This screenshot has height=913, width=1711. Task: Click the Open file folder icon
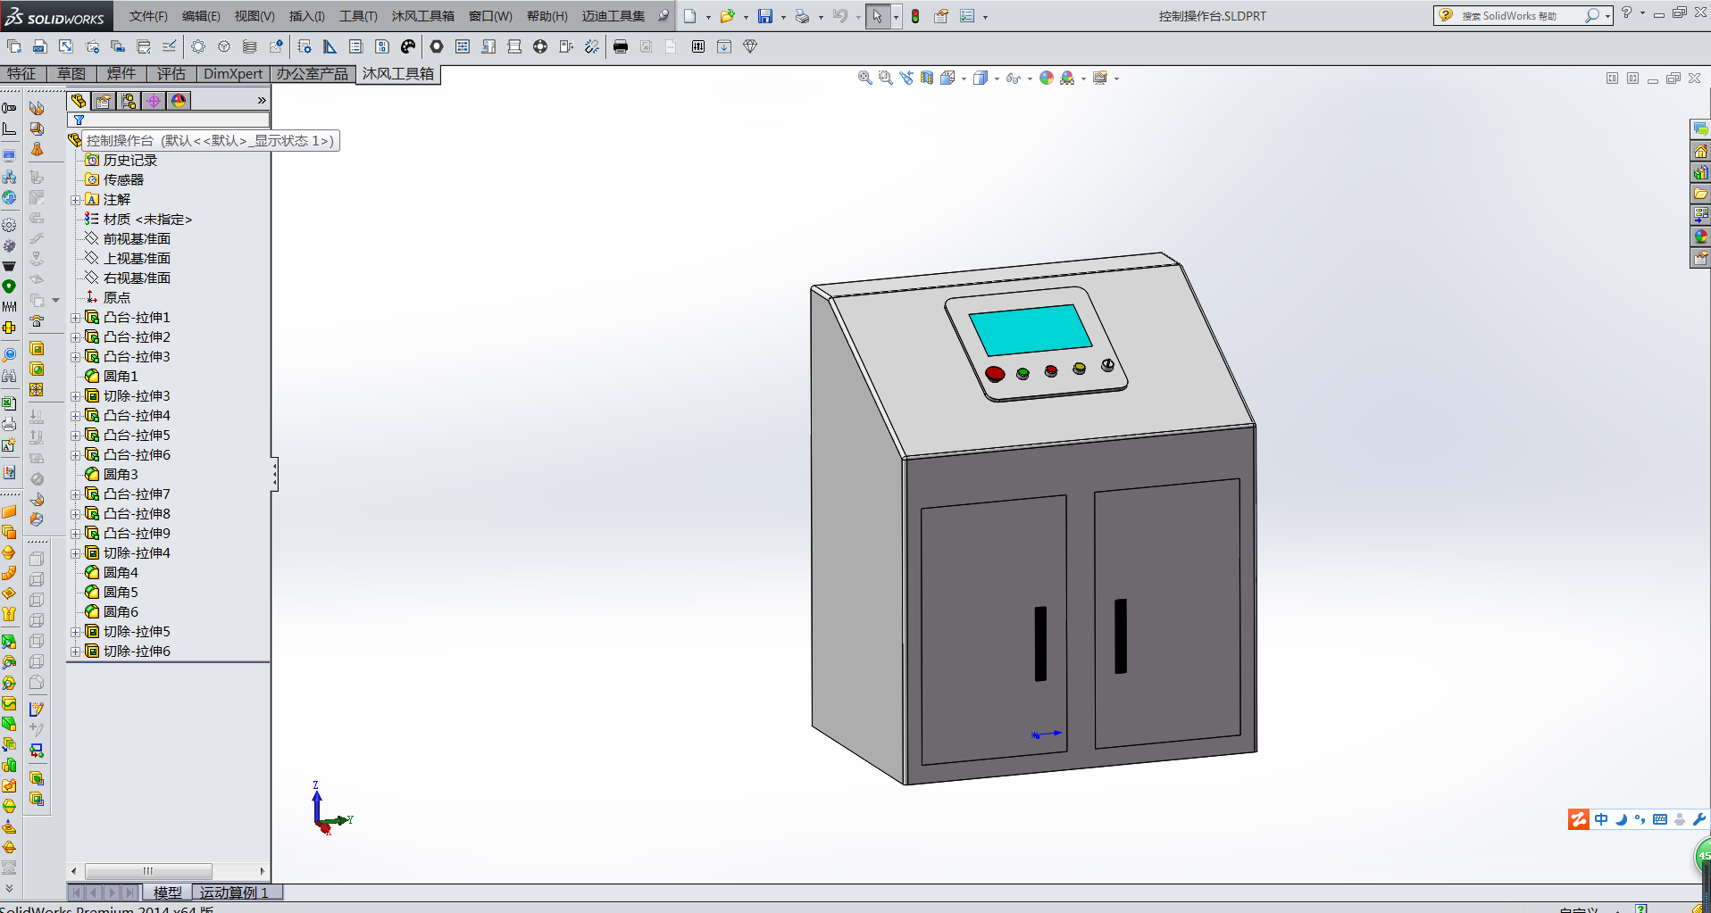[x=728, y=16]
